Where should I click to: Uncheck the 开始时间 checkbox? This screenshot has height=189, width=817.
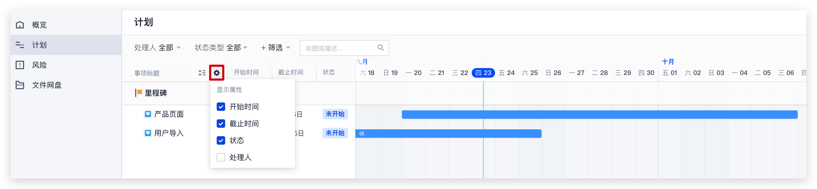point(221,107)
